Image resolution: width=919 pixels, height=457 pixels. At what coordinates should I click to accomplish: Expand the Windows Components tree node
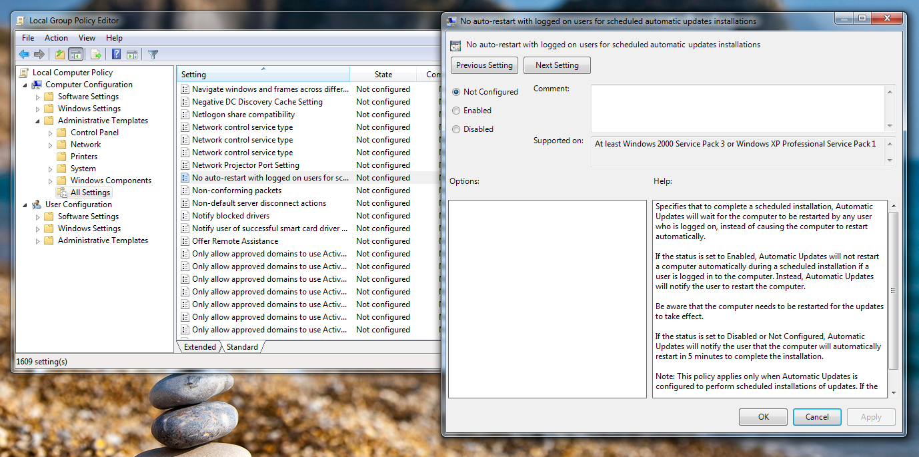(x=51, y=181)
